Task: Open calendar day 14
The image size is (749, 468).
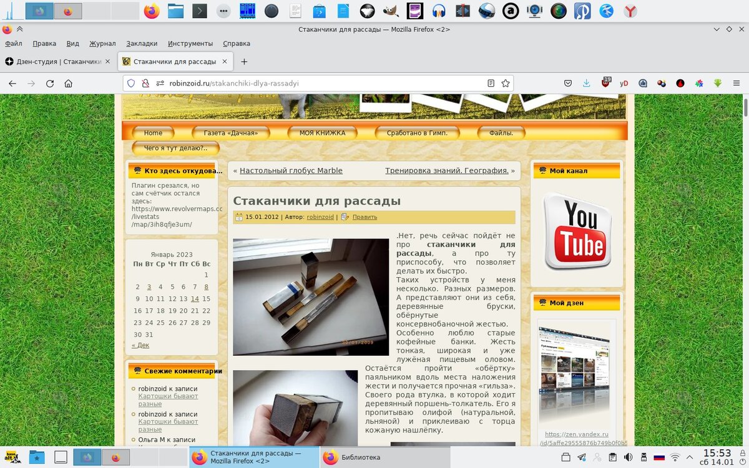Action: coord(195,299)
